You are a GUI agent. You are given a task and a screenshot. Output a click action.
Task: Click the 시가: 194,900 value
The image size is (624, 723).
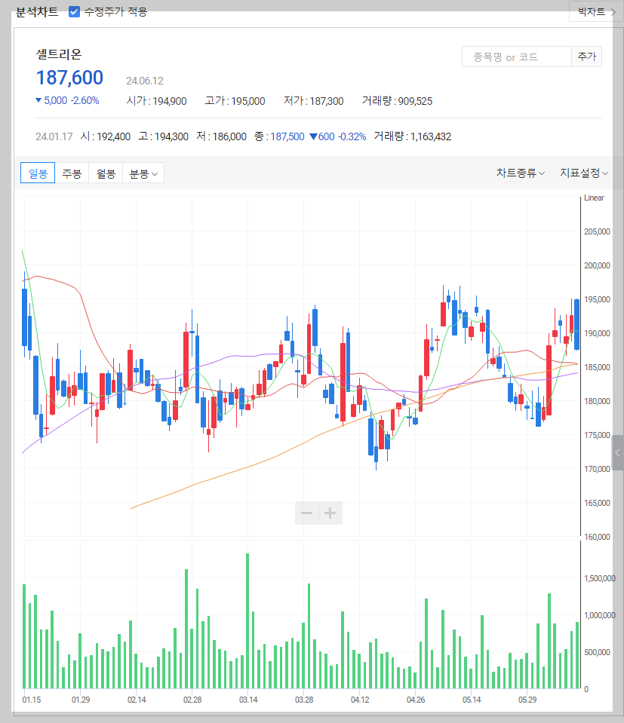pyautogui.click(x=156, y=101)
